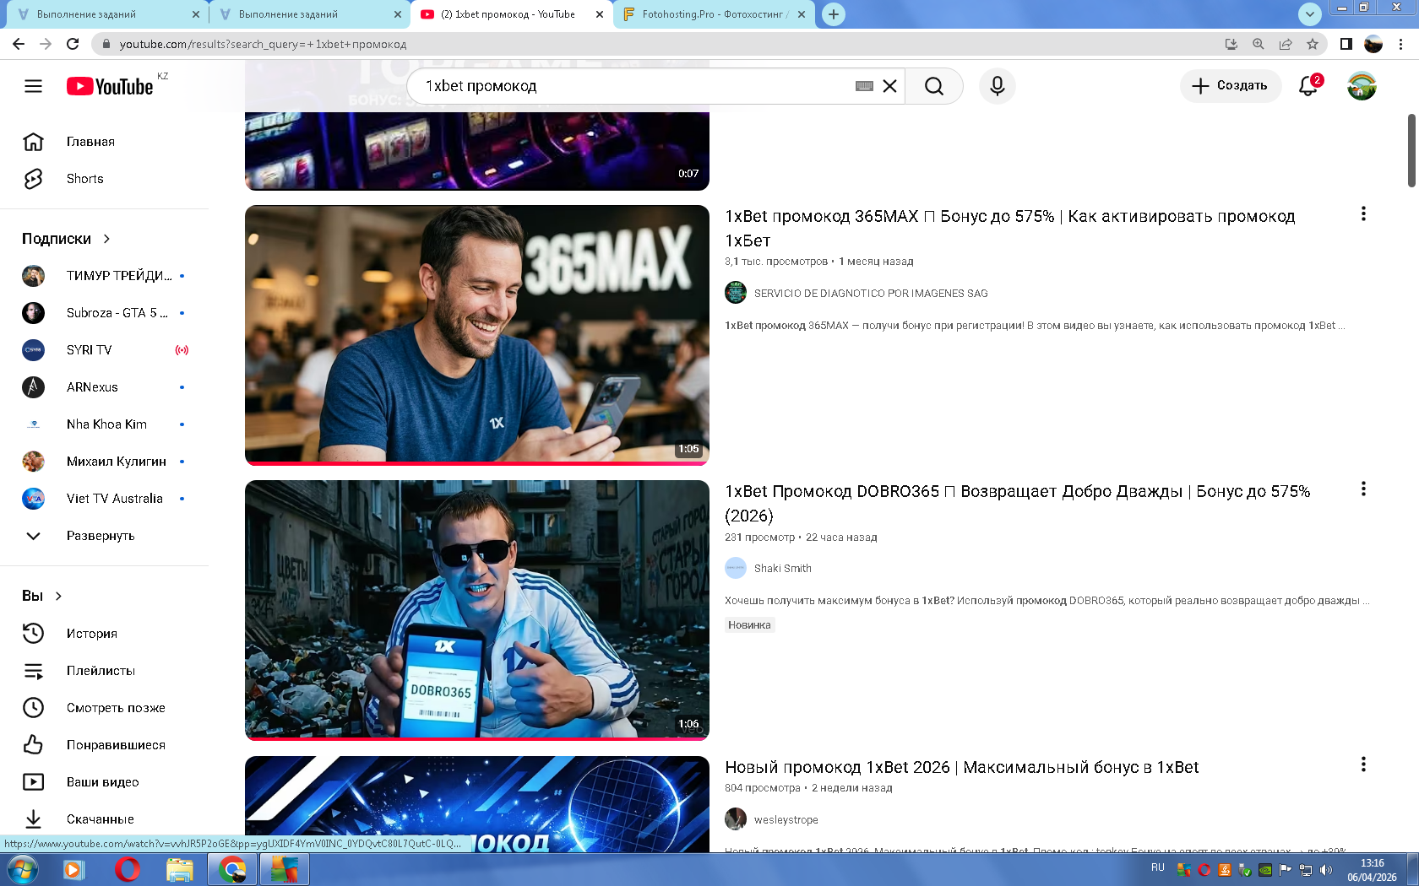Bookmark this page with the star
This screenshot has width=1419, height=886.
[1312, 44]
